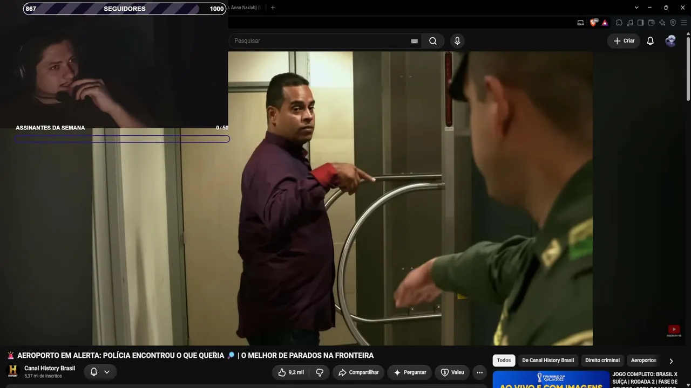Open Brave Leo AI sparkle icon

point(662,23)
